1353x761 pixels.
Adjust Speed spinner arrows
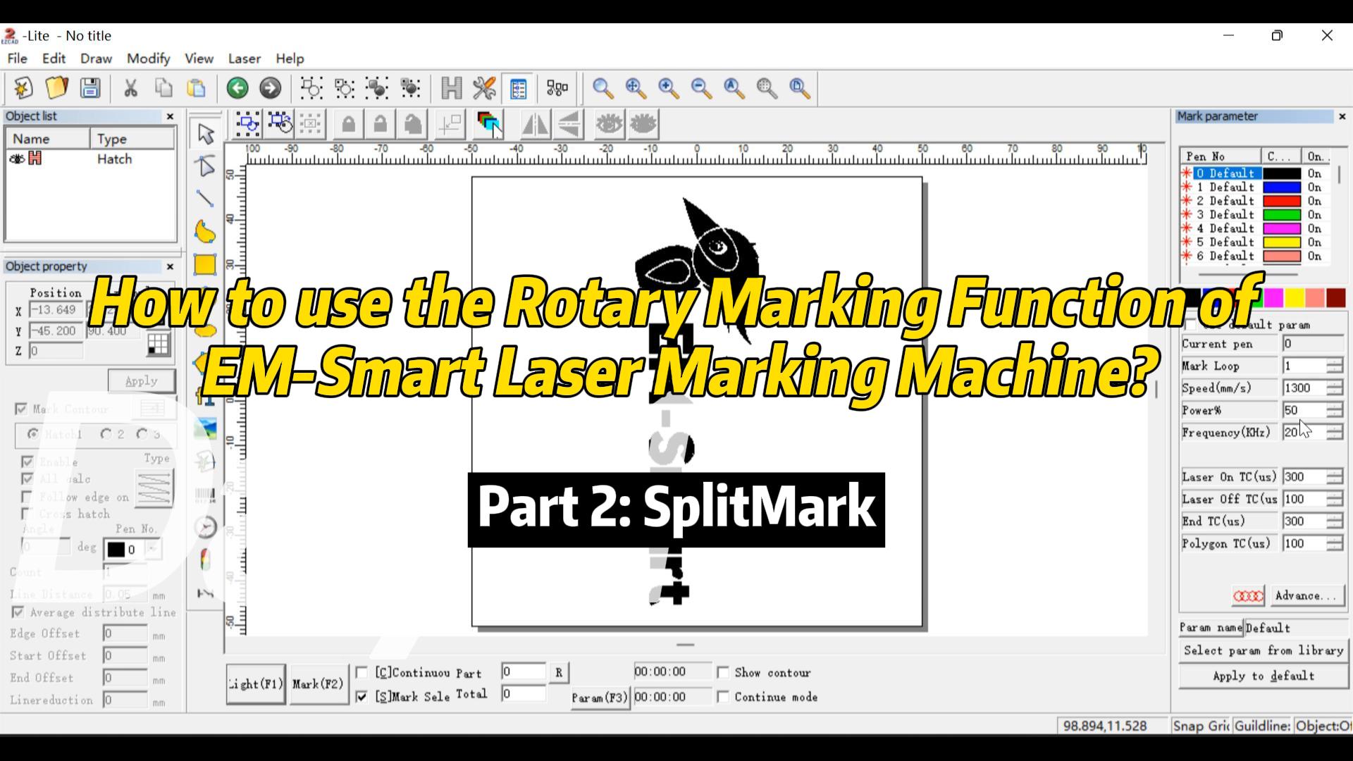pyautogui.click(x=1335, y=388)
